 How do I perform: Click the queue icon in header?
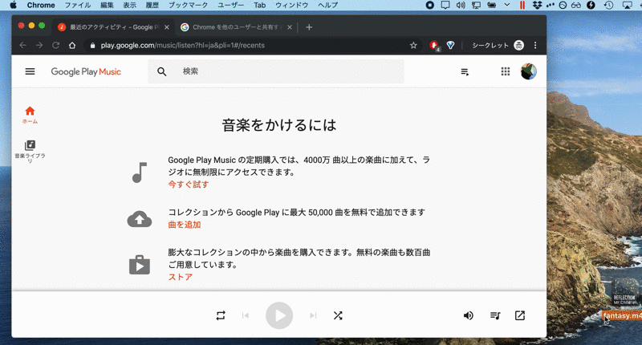click(465, 72)
